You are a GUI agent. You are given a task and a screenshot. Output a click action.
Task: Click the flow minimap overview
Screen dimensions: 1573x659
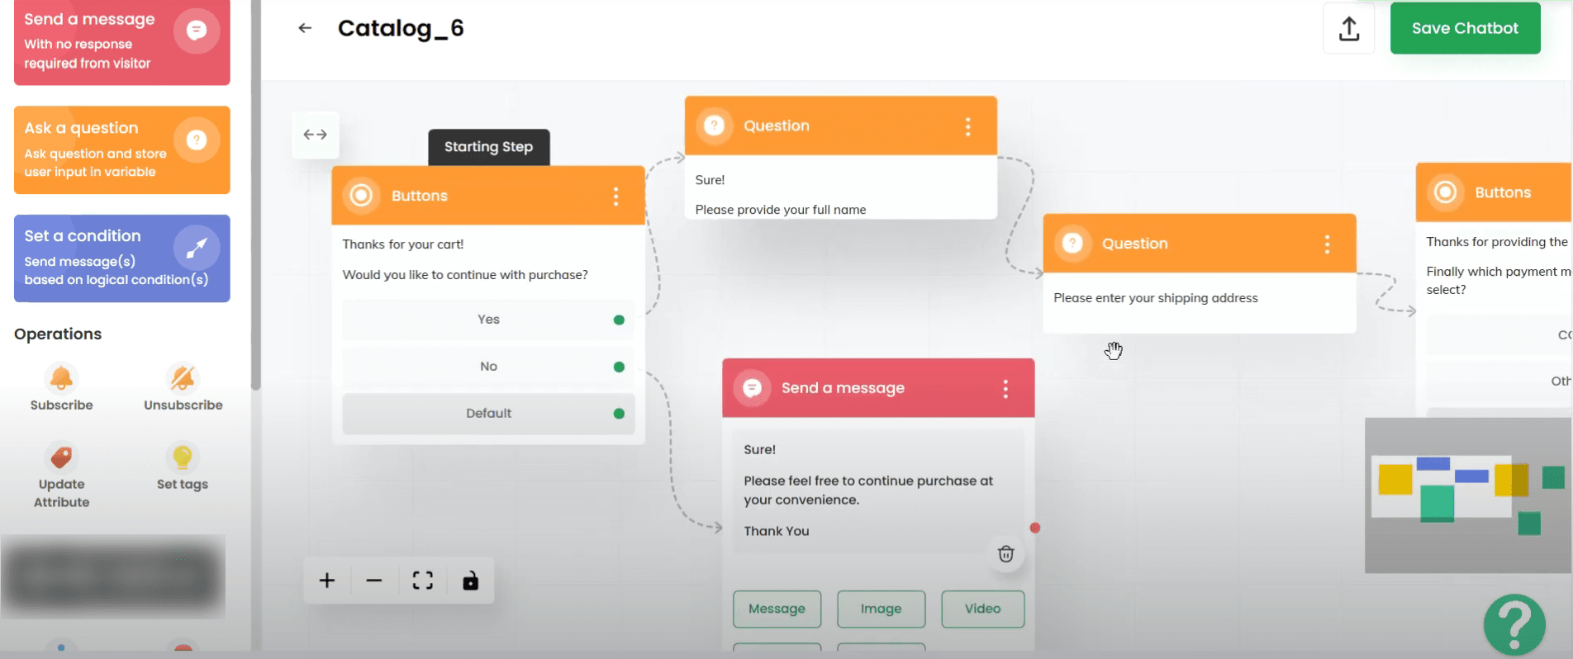click(1467, 495)
